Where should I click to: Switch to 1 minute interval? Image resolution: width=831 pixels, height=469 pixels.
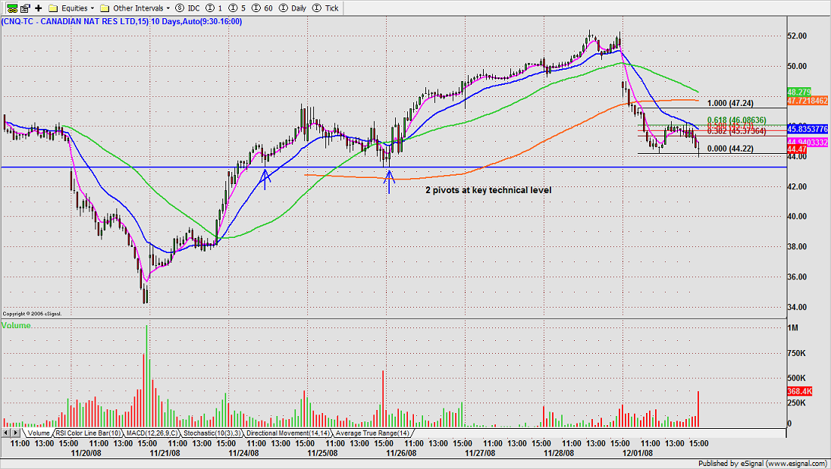point(214,8)
